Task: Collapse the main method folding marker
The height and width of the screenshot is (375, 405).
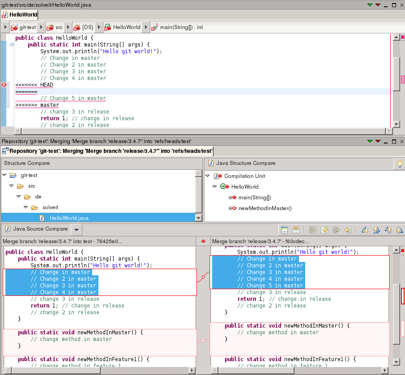Action: pos(12,44)
